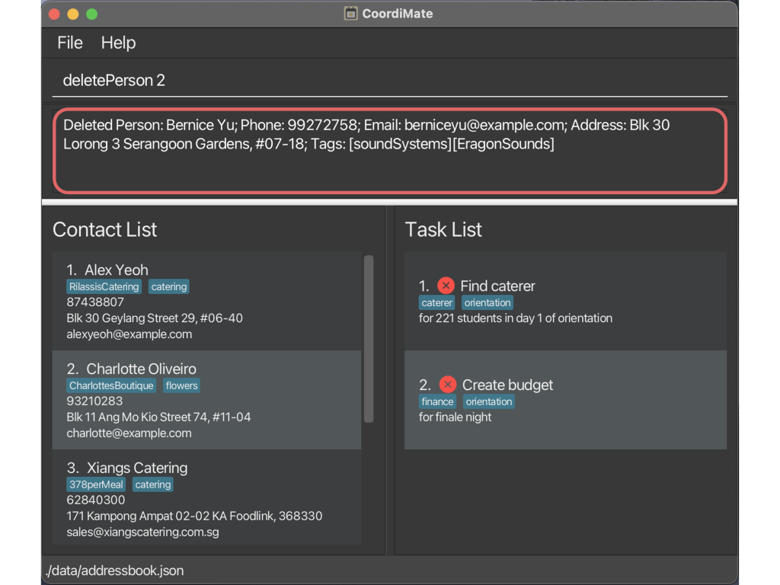Viewport: 780px width, 585px height.
Task: Select the Xiangs Catering contact entry
Action: (x=206, y=500)
